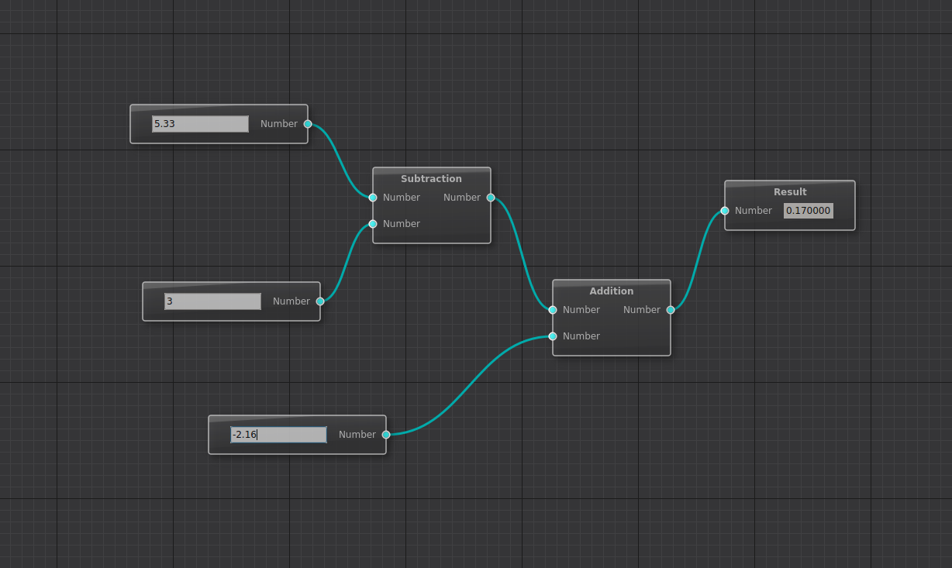Image resolution: width=952 pixels, height=568 pixels.
Task: Select the top Number input socket on Subtraction
Action: tap(373, 198)
